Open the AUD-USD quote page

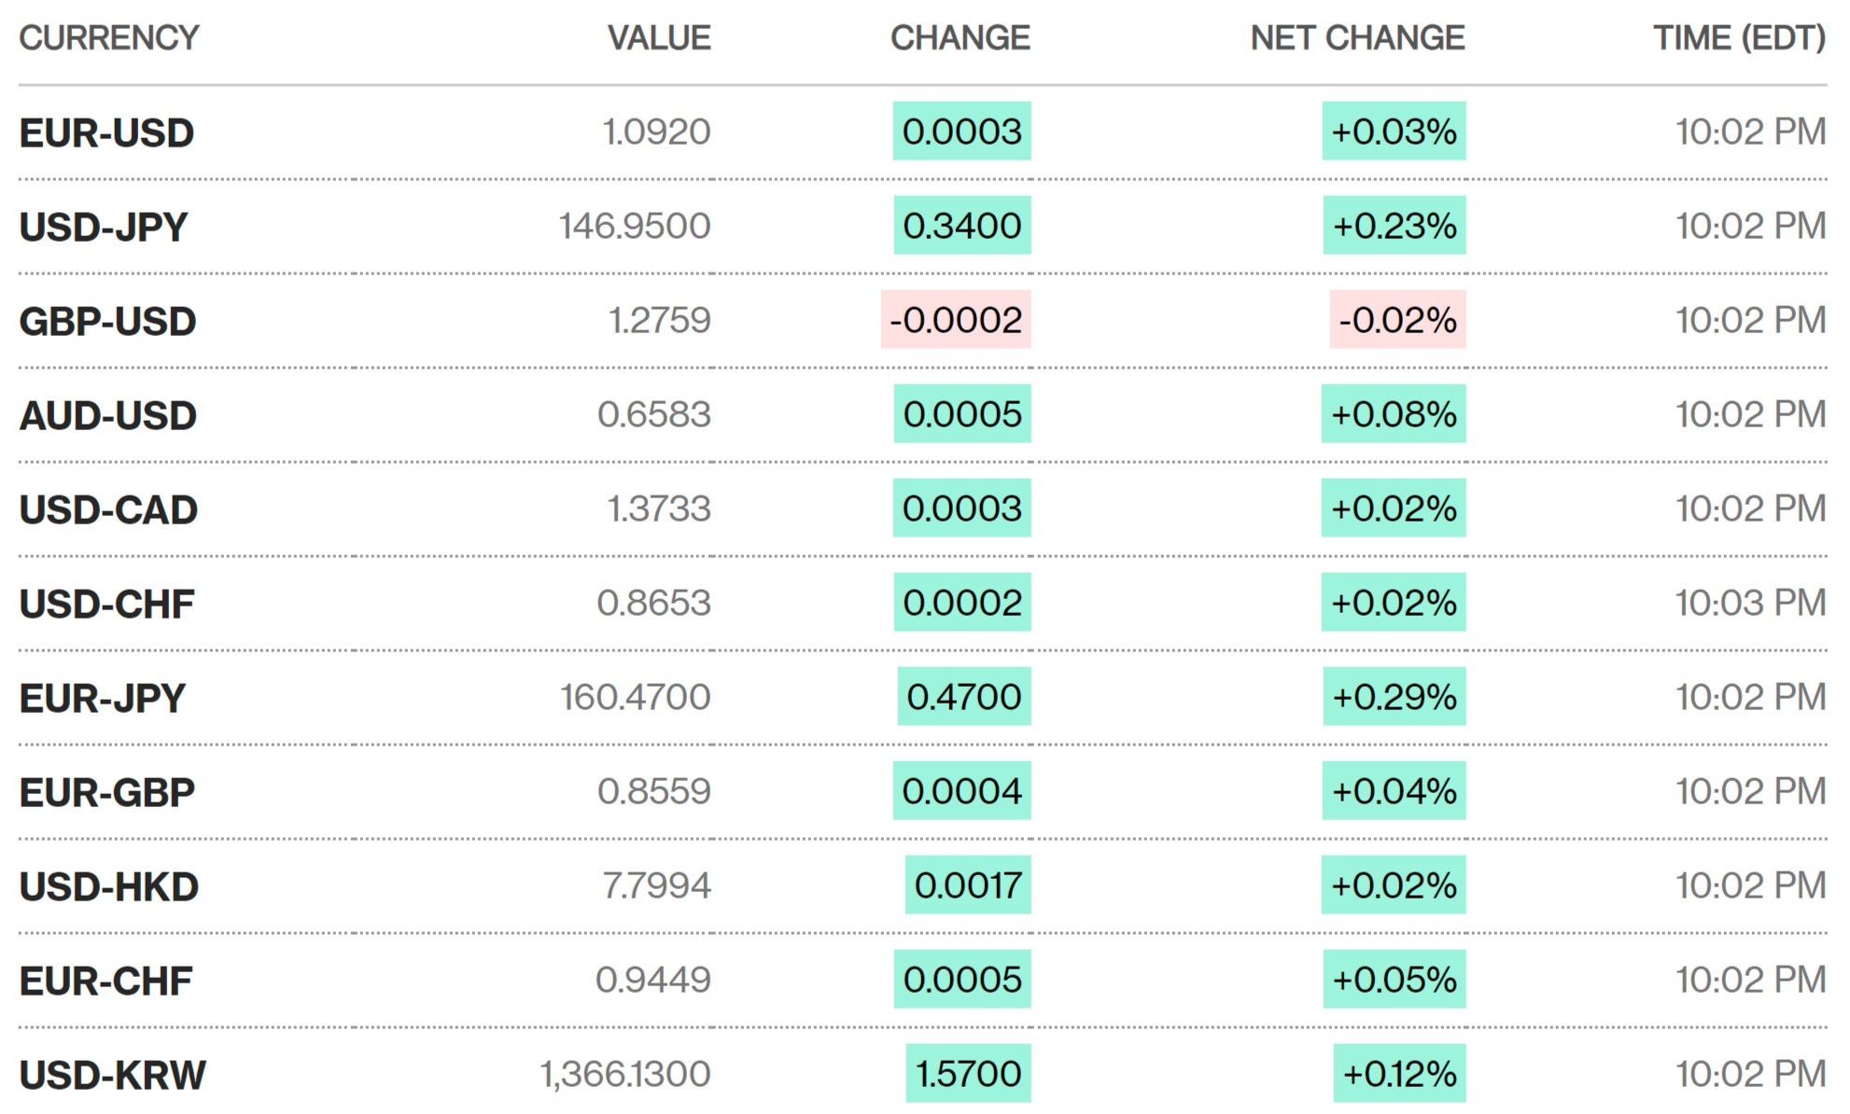coord(107,415)
